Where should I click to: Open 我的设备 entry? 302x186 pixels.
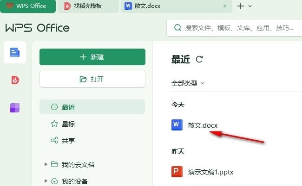pos(75,181)
